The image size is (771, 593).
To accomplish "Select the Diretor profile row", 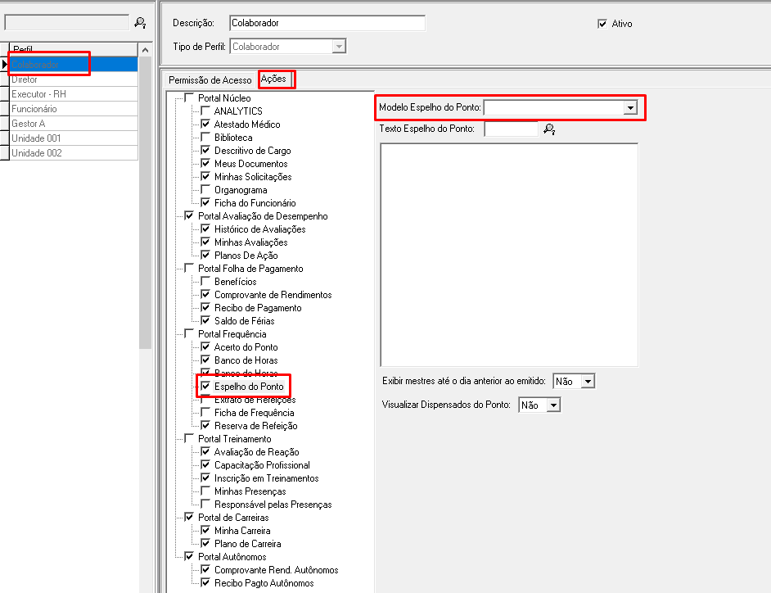I will [x=72, y=79].
